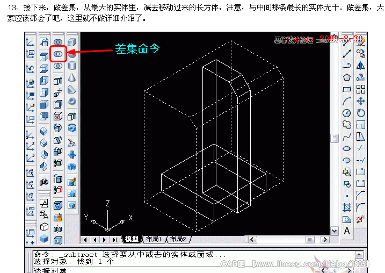
Task: Choose the 3 Point UCS icon
Action: [x=30, y=158]
